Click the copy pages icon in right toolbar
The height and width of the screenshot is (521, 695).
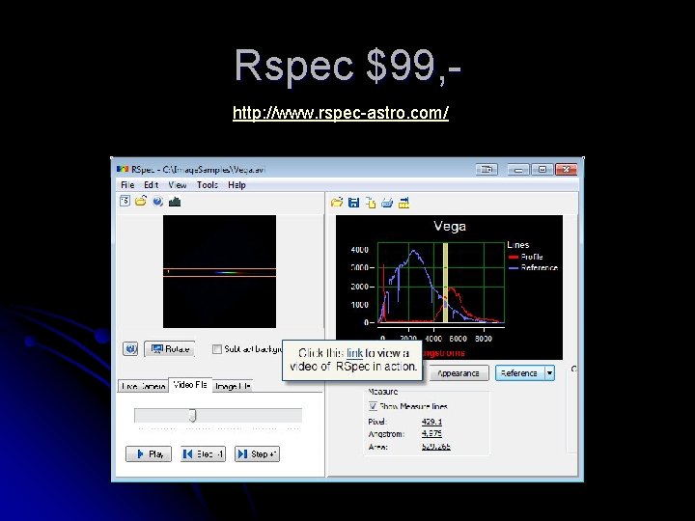371,203
